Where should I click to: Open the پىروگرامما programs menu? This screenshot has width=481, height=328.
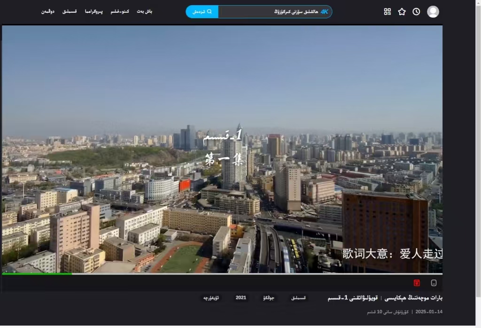point(94,11)
